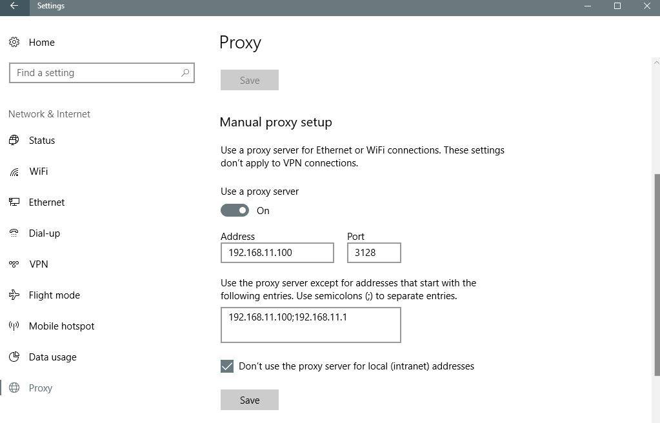660x423 pixels.
Task: Uncheck Don't use proxy for local addresses
Action: tap(227, 366)
